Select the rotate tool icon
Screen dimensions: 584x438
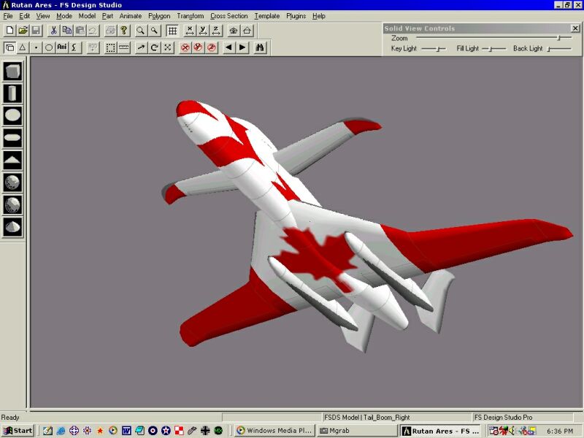155,47
